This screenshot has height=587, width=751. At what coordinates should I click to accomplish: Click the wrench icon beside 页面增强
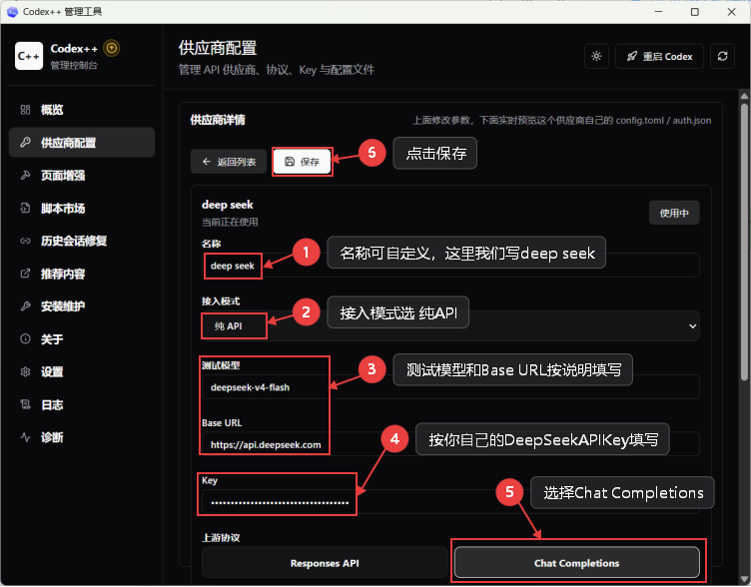click(25, 176)
